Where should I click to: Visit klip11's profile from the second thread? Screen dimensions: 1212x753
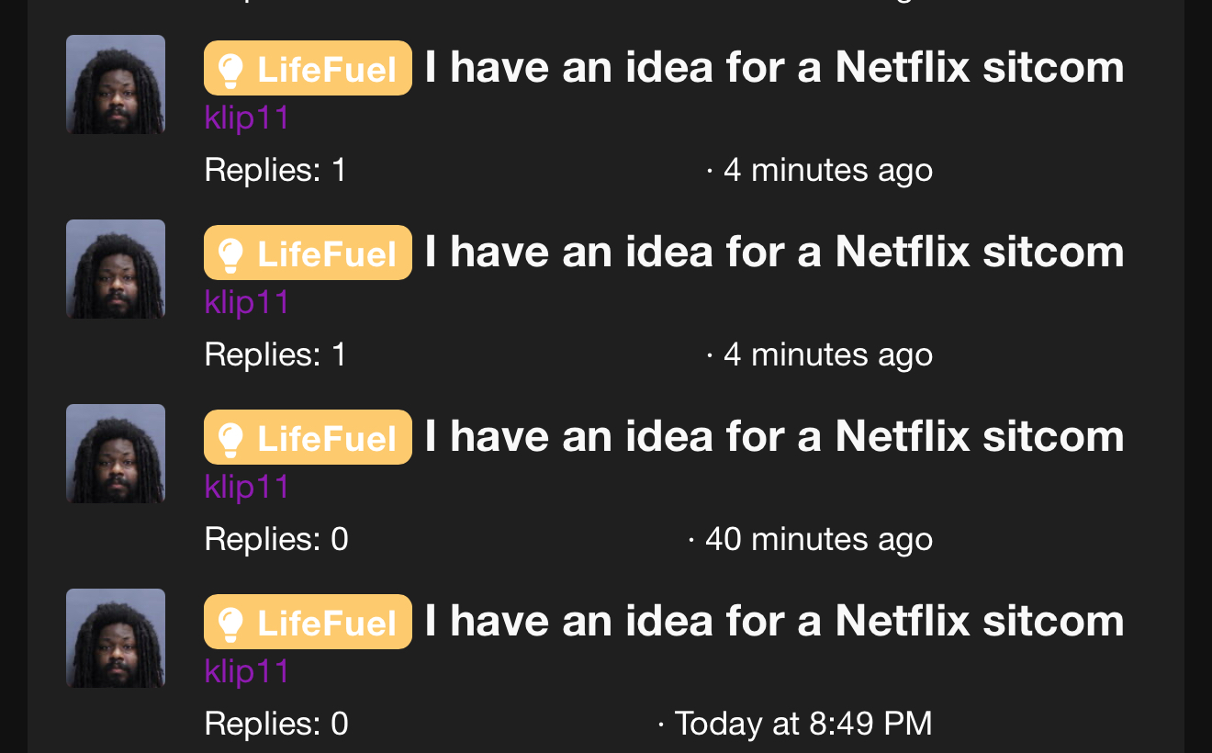[x=247, y=303]
